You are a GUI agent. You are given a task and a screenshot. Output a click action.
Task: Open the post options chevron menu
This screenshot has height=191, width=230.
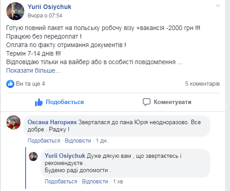point(217,6)
